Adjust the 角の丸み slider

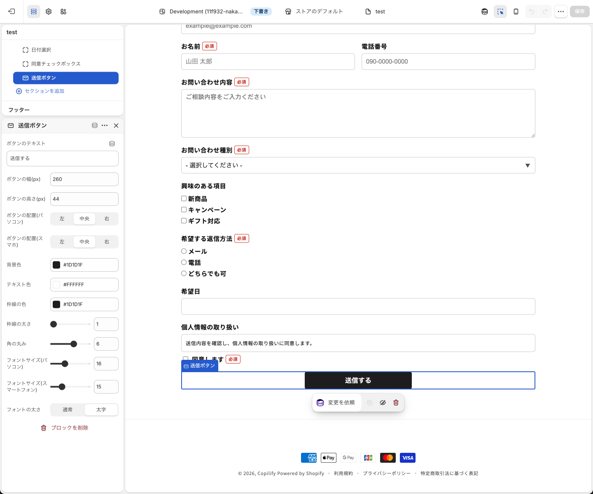70,344
